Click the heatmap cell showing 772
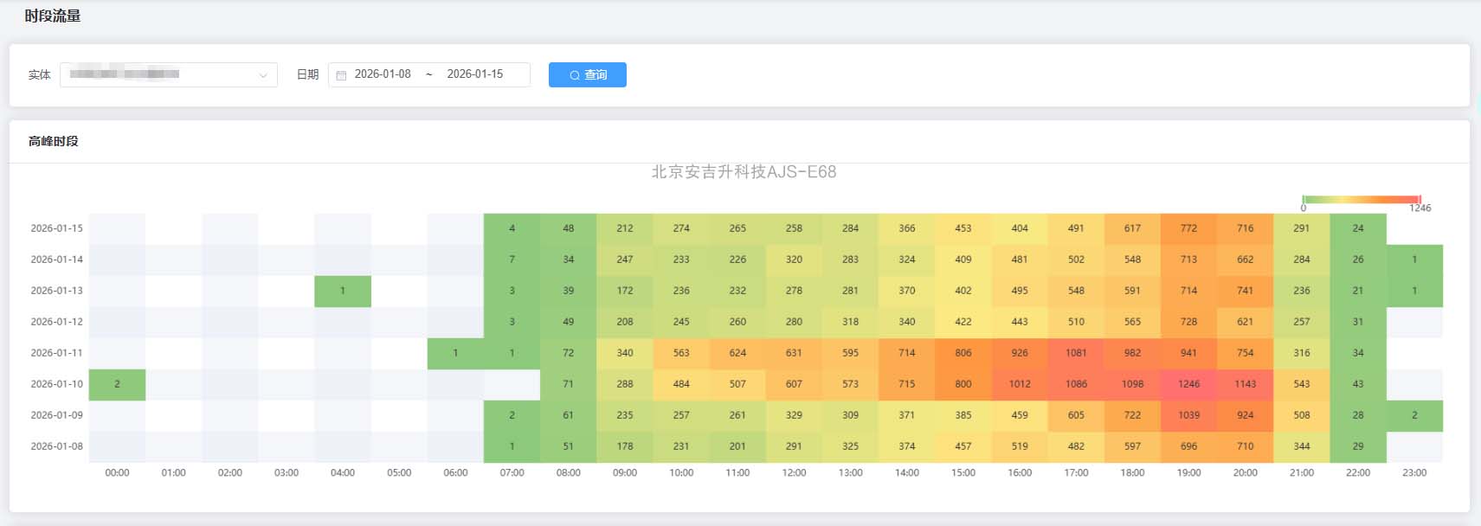The width and height of the screenshot is (1481, 526). click(x=1188, y=228)
